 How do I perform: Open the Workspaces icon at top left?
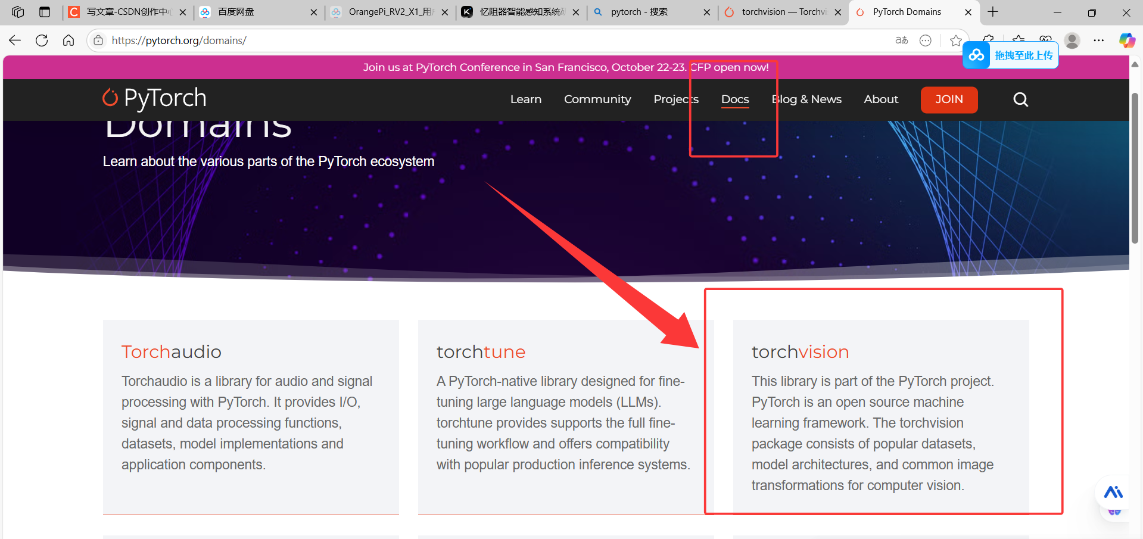click(18, 12)
